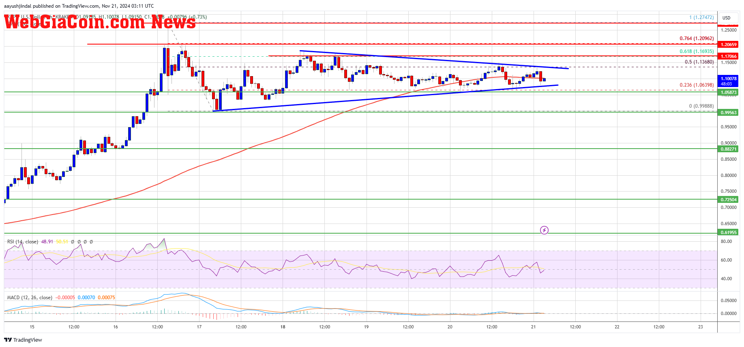Click date 21 on the time axis

pyautogui.click(x=533, y=327)
